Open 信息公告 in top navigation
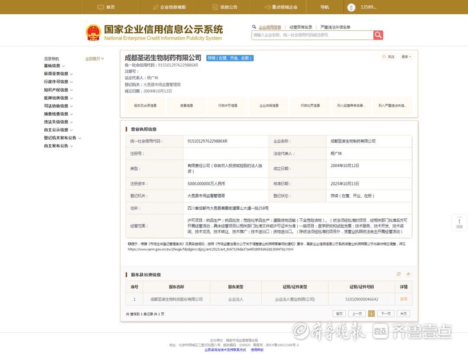Image resolution: width=468 pixels, height=357 pixels. click(225, 7)
